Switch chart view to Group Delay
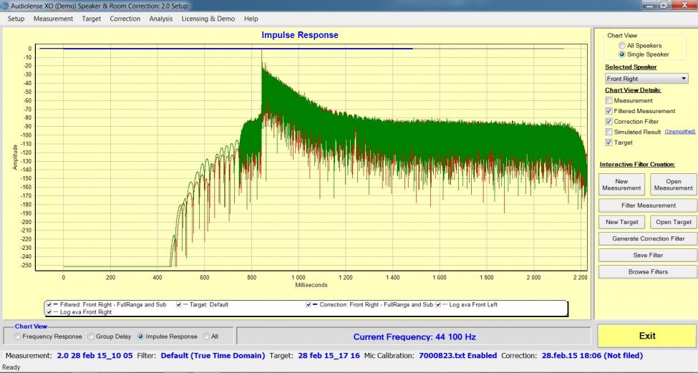This screenshot has width=698, height=373. pos(90,336)
